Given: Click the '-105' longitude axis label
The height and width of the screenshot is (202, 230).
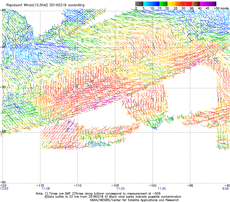Looking at the screenshot, I should pyautogui.click(x=115, y=186).
